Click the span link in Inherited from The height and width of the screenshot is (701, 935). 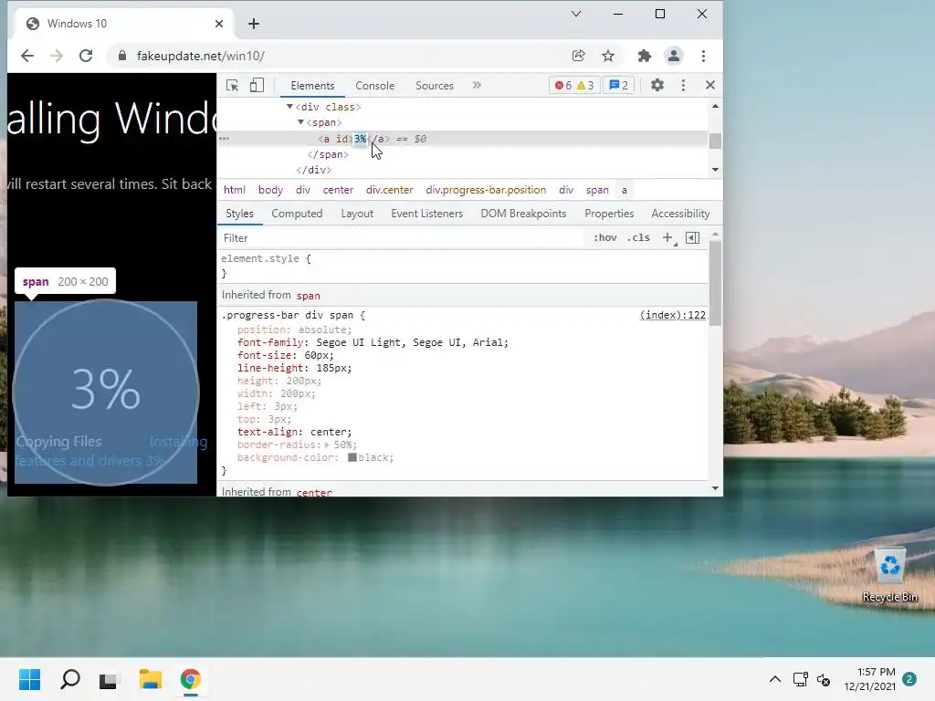click(x=309, y=296)
